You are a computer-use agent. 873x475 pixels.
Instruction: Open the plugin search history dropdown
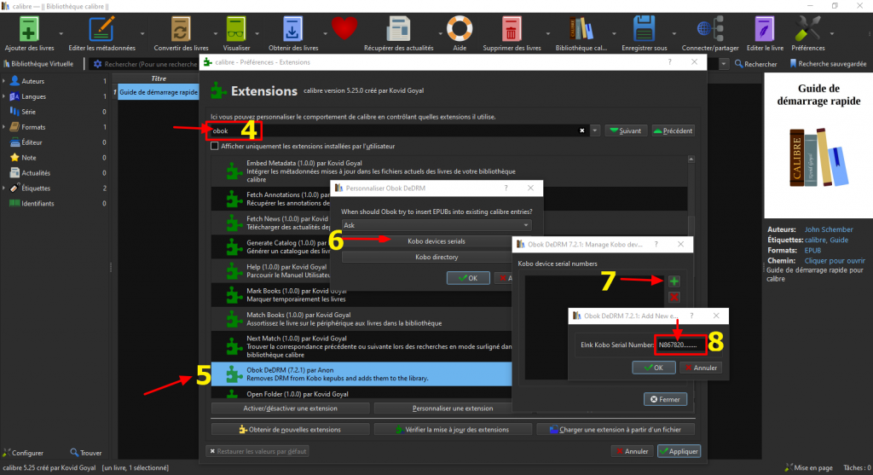coord(594,130)
